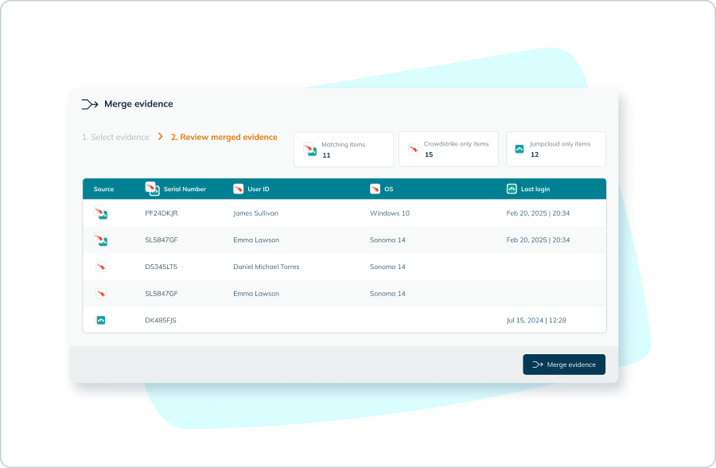716x468 pixels.
Task: Select serial number PF24DKJR
Action: [x=161, y=213]
